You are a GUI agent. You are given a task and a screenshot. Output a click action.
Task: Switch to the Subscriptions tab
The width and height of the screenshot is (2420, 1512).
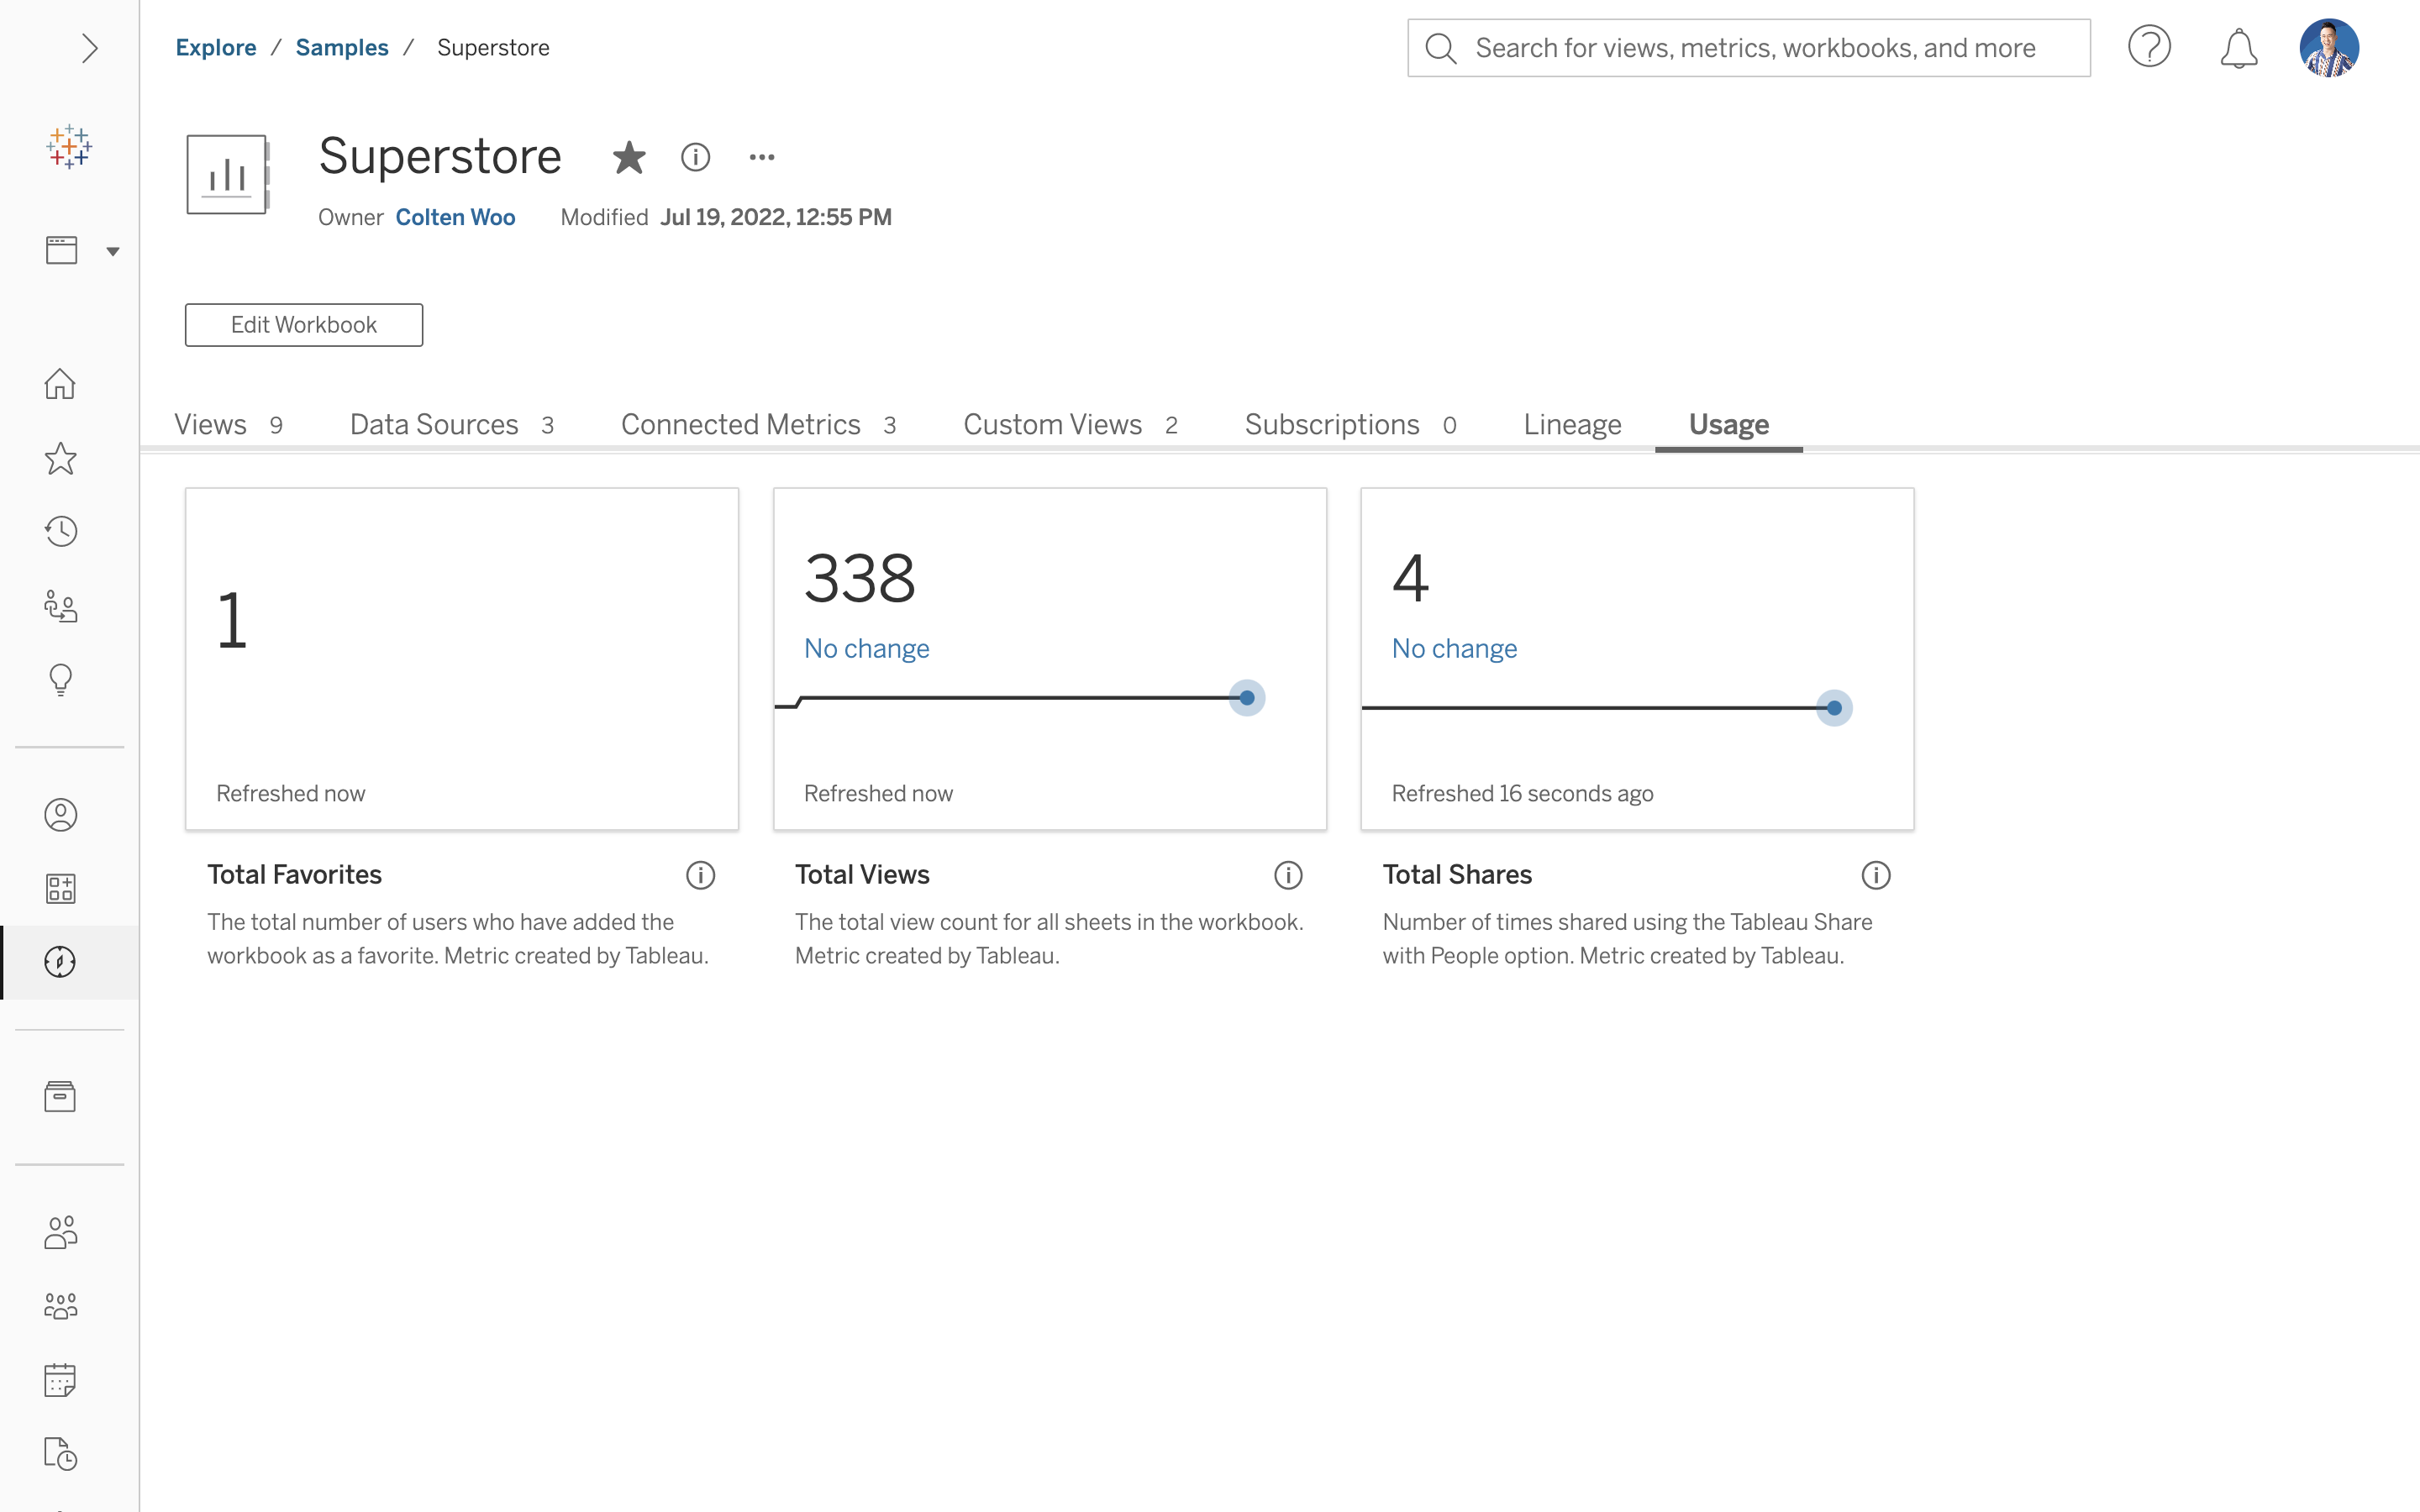coord(1350,424)
